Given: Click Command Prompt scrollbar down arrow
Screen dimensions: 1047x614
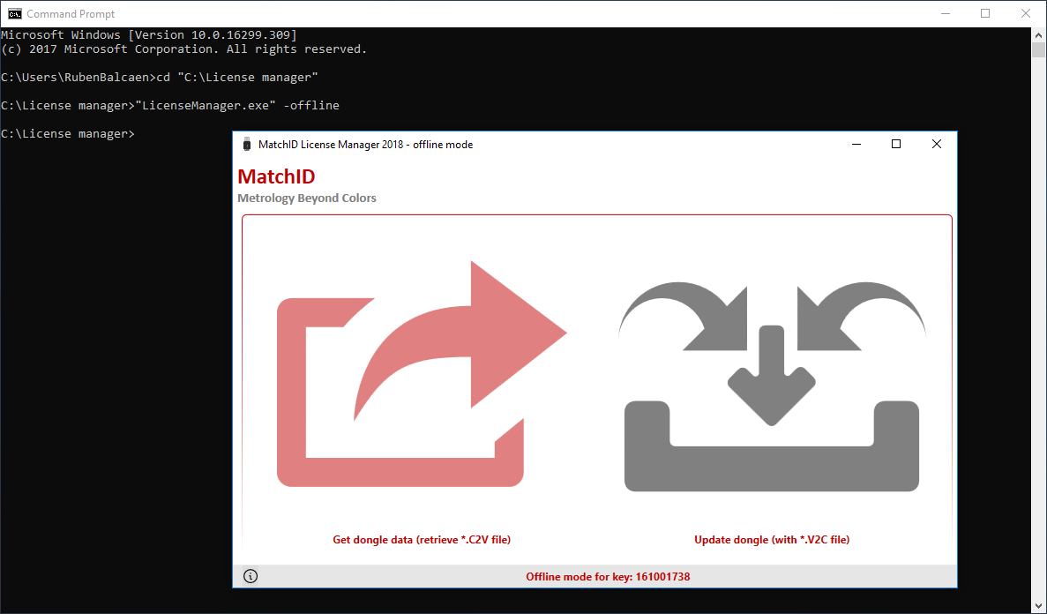Looking at the screenshot, I should pos(1038,605).
